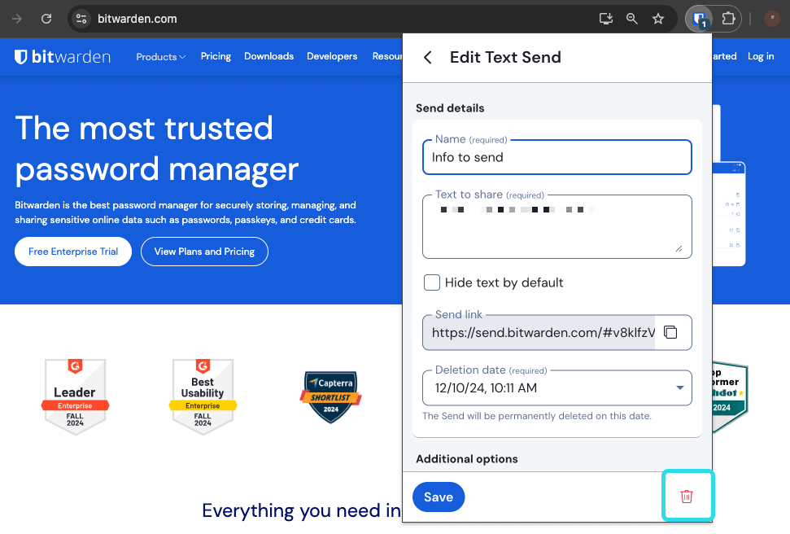Open Developers in the site navigation
Screen dimensions: 790x534
click(332, 56)
